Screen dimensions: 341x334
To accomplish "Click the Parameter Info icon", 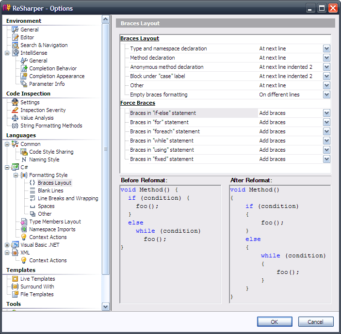I will (x=24, y=84).
